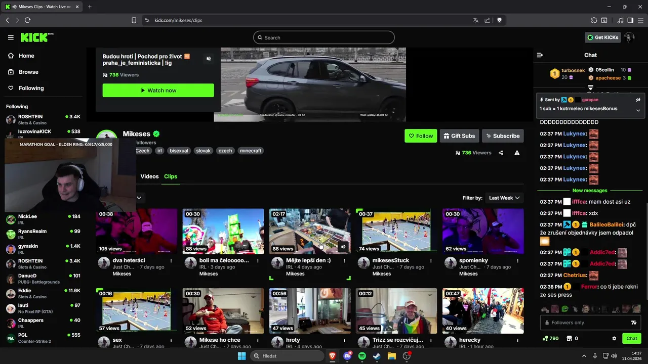Open the channel shop icon

click(569, 339)
